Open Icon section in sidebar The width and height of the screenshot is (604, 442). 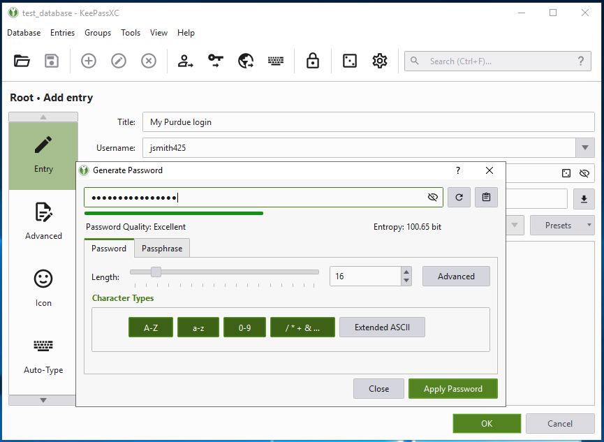pos(43,288)
